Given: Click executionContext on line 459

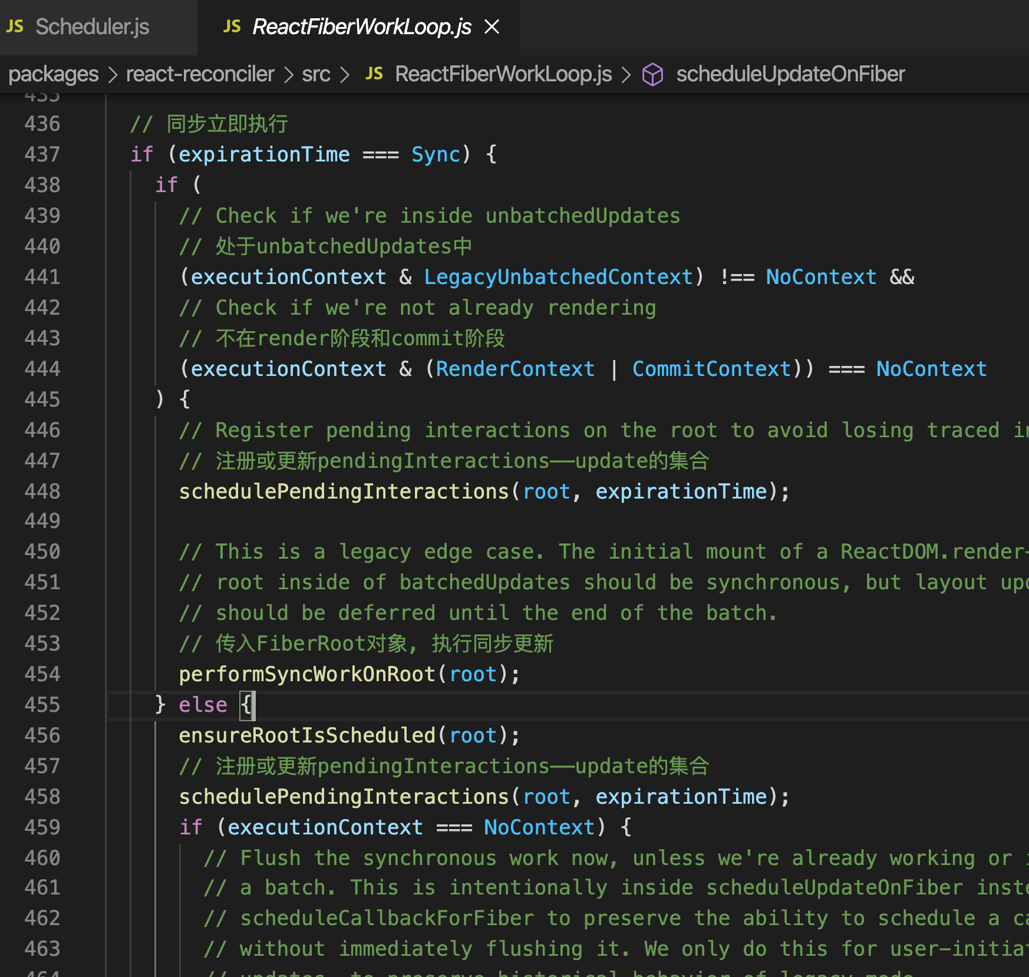Looking at the screenshot, I should click(325, 827).
